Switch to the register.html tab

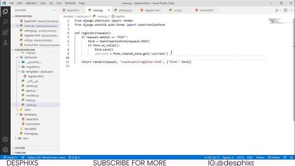(153, 10)
